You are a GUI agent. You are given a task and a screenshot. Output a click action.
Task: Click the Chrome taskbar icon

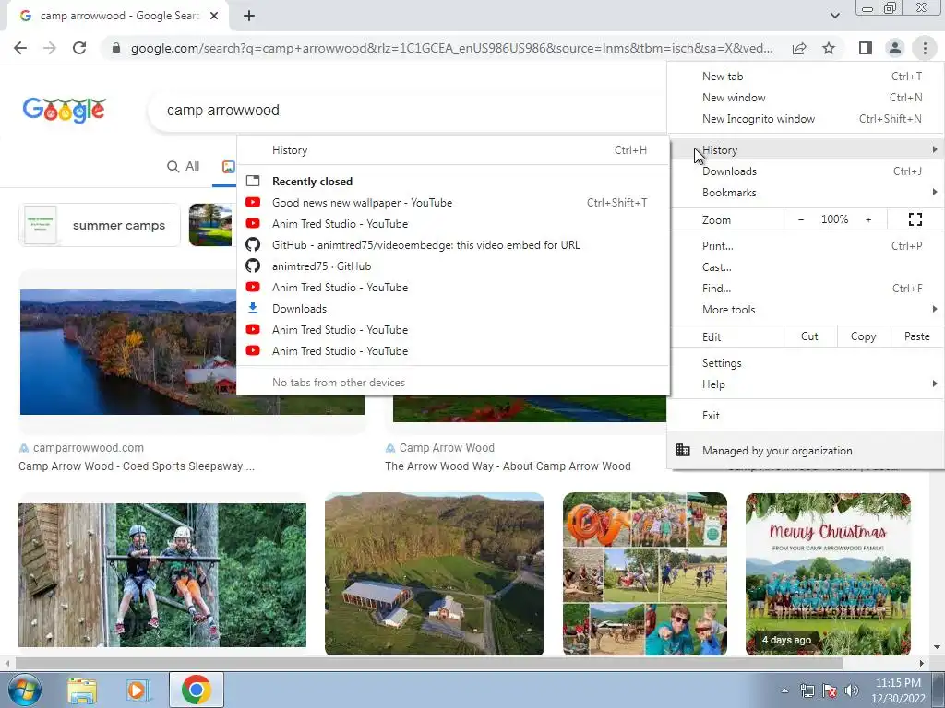click(196, 690)
